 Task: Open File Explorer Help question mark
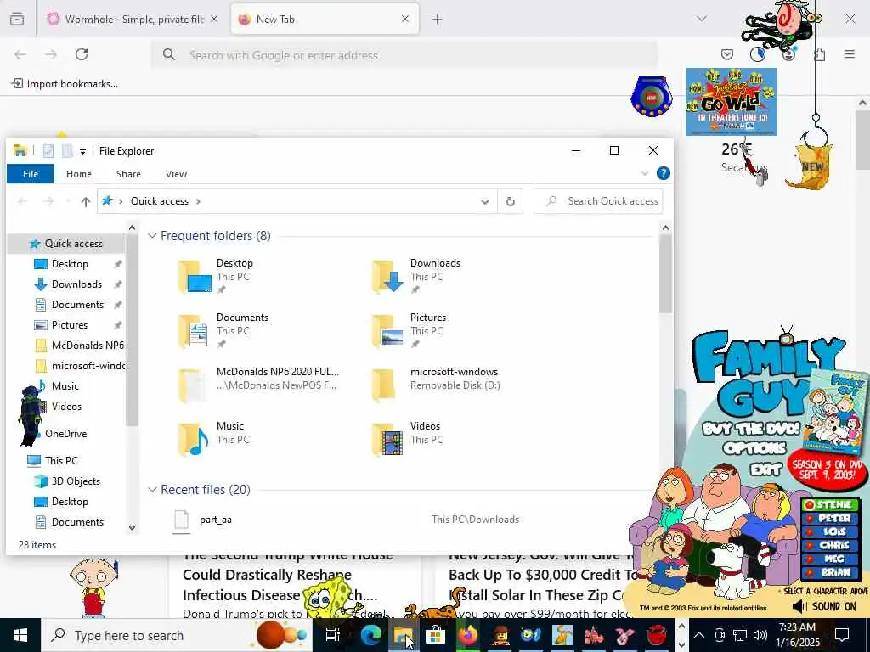coord(663,173)
